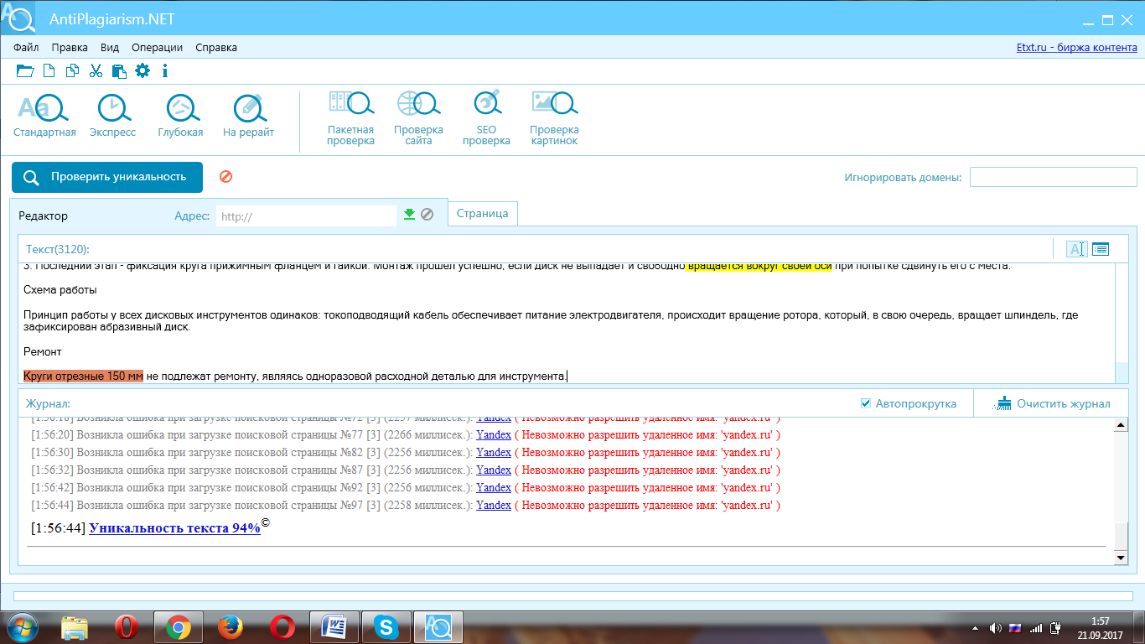Click the Уникальность текста 94% link

pos(174,528)
